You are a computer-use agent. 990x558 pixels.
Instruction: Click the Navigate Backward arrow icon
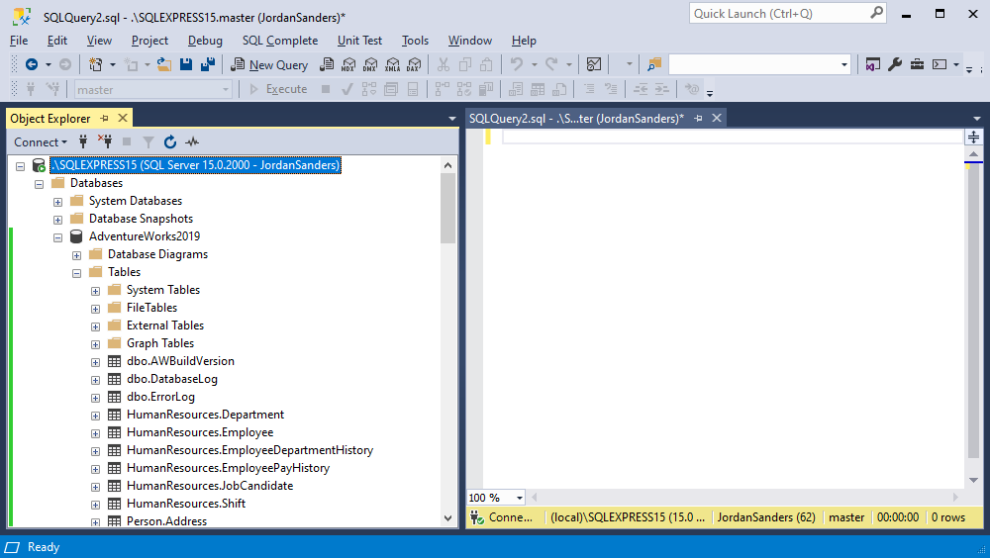[31, 64]
